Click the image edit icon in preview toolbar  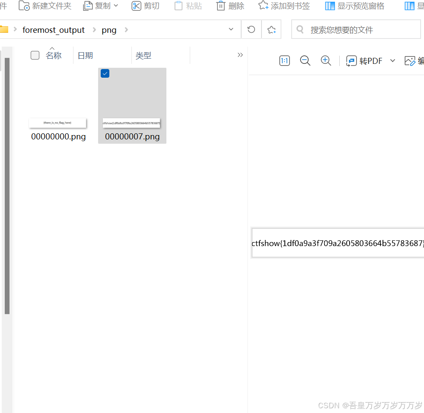pos(410,61)
